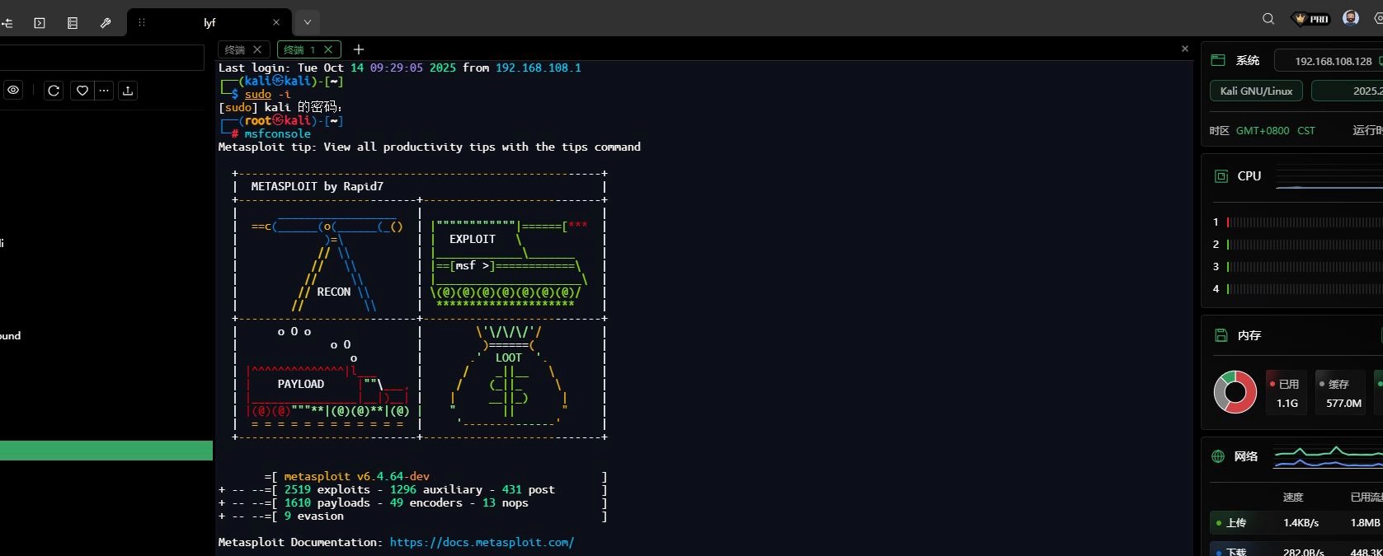Click the 下载 download speed row

(x=1296, y=549)
